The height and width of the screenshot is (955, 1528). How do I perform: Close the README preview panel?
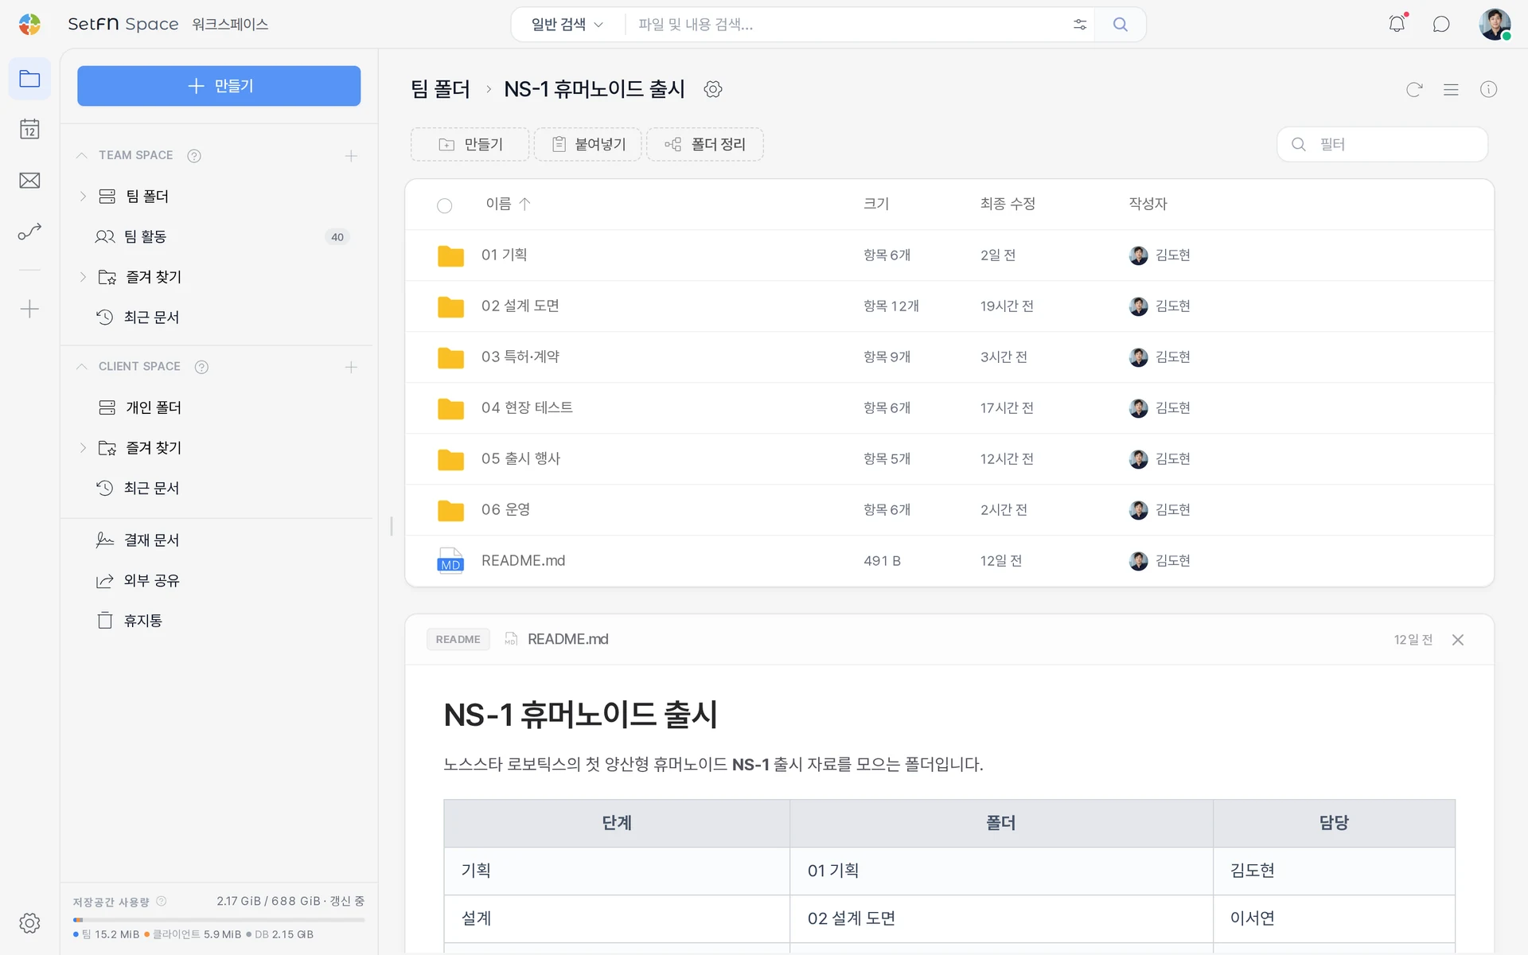1458,640
